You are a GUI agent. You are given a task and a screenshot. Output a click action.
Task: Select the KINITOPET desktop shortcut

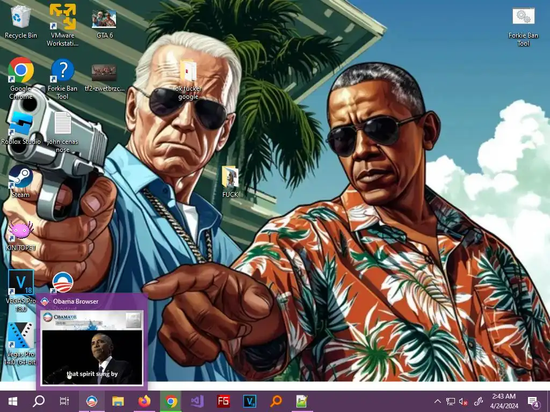21,236
